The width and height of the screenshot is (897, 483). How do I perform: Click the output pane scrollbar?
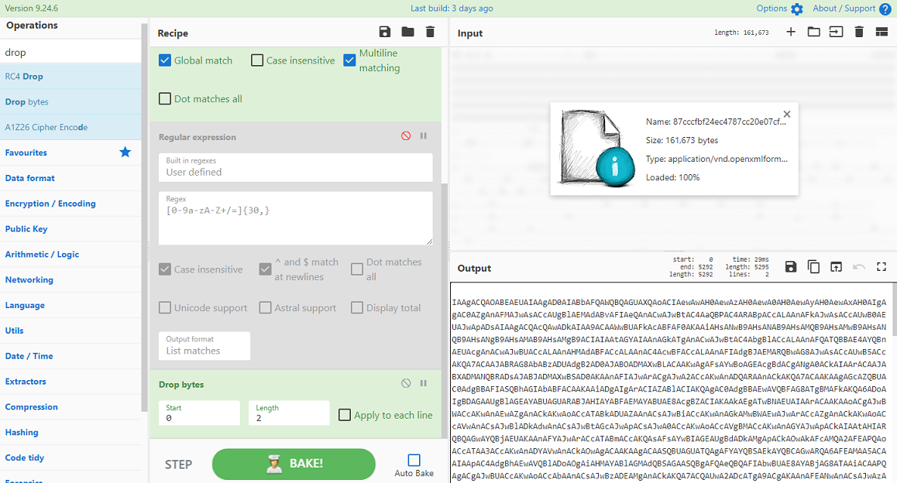tap(894, 309)
